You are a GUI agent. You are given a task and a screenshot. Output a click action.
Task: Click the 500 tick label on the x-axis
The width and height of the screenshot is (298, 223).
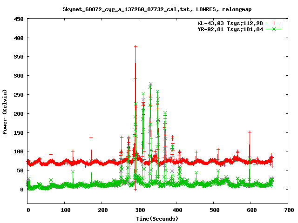[x=214, y=210]
